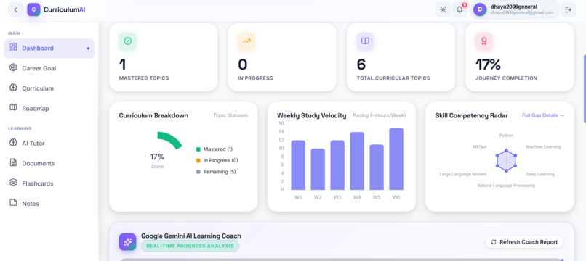Image resolution: width=586 pixels, height=261 pixels.
Task: Click the W4 bar in study velocity chart
Action: (357, 161)
